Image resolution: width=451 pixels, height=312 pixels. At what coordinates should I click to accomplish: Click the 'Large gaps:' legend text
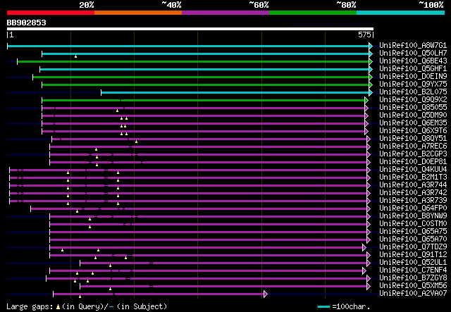coord(30,306)
